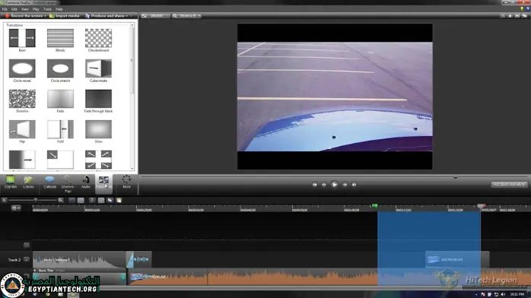The width and height of the screenshot is (531, 298).
Task: Open the Callouts tab
Action: (x=49, y=182)
